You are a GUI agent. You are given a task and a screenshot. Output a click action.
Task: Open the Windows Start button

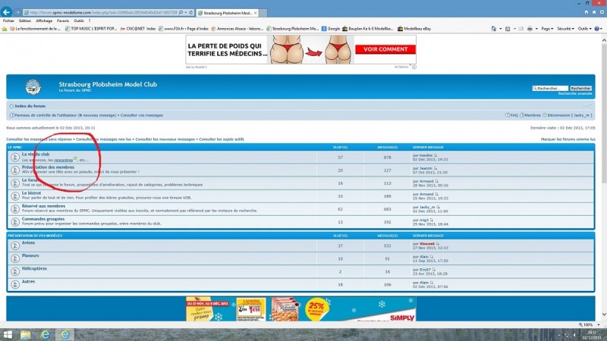click(8, 334)
